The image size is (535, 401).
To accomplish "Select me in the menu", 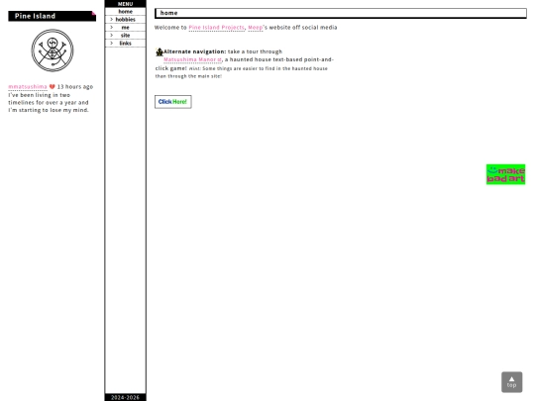I will [x=125, y=28].
